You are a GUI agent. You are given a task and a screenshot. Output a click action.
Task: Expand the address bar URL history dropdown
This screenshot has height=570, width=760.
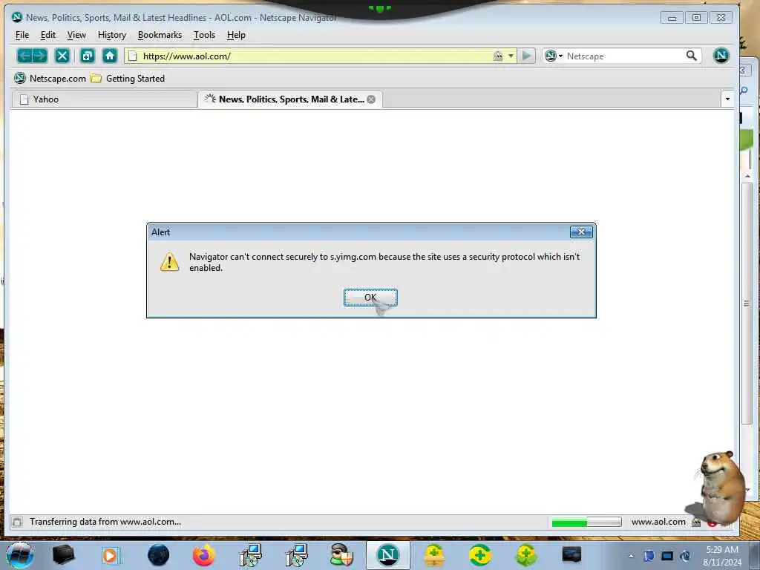(x=511, y=56)
